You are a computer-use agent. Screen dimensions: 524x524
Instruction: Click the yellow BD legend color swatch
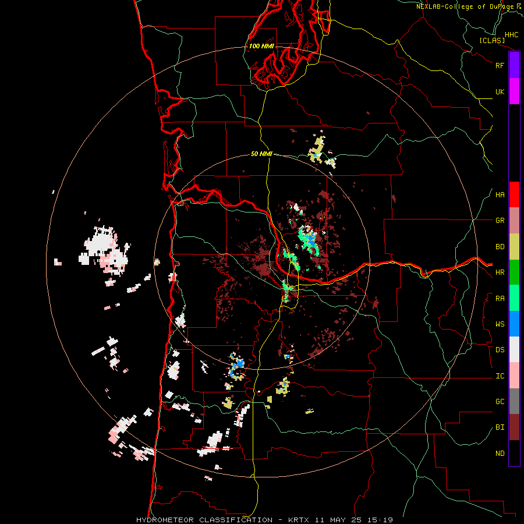coord(514,247)
